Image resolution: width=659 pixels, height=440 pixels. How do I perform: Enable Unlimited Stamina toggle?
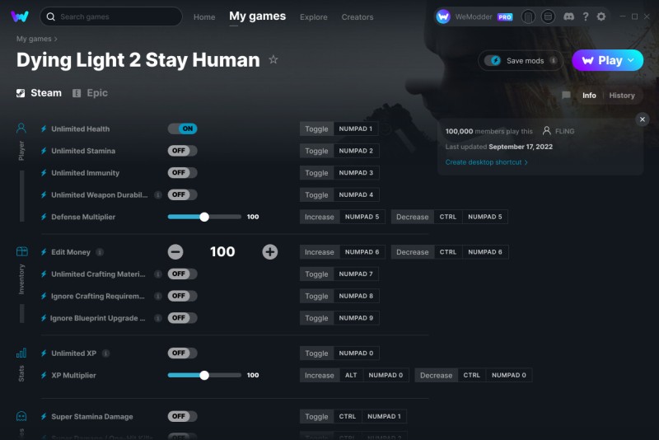tap(182, 151)
